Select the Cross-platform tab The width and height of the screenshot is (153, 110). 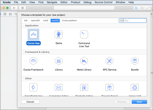[x=69, y=21]
